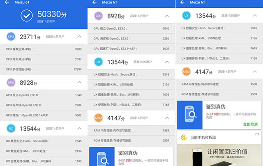Select CPU 常用算法-单核 row 2537
The height and width of the screenshot is (166, 263).
coord(44,59)
